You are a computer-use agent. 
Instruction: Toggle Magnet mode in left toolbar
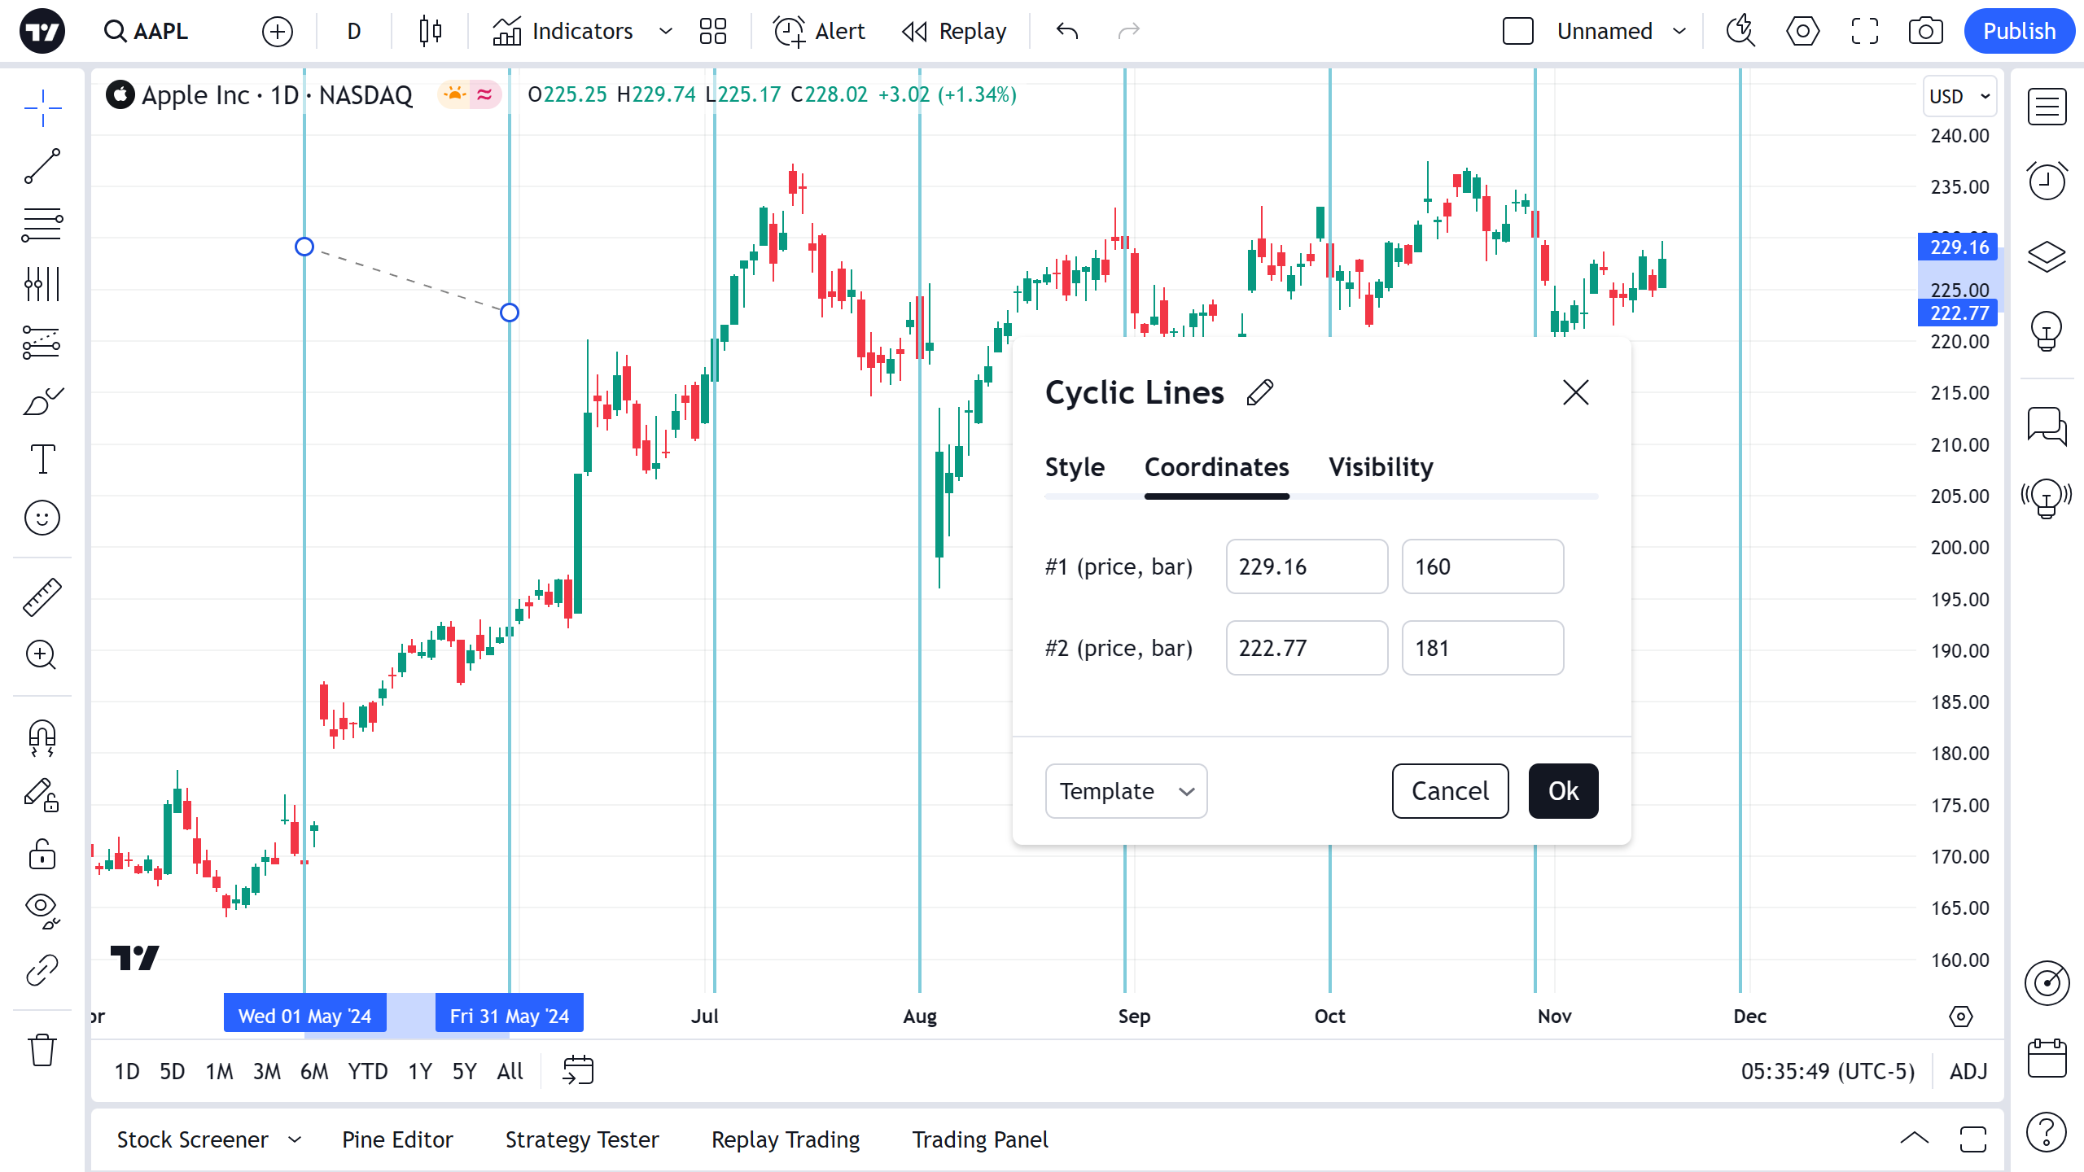pos(42,737)
